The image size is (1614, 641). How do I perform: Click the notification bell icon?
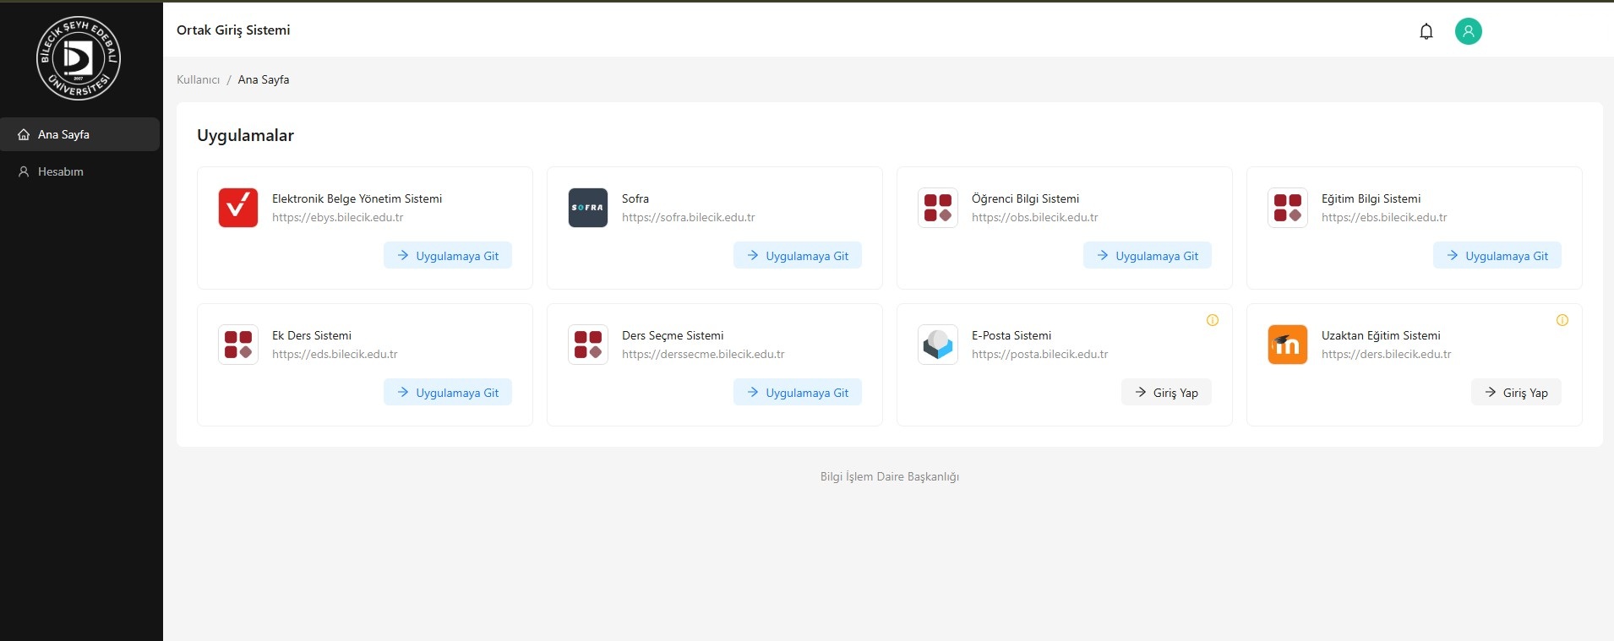(x=1426, y=32)
